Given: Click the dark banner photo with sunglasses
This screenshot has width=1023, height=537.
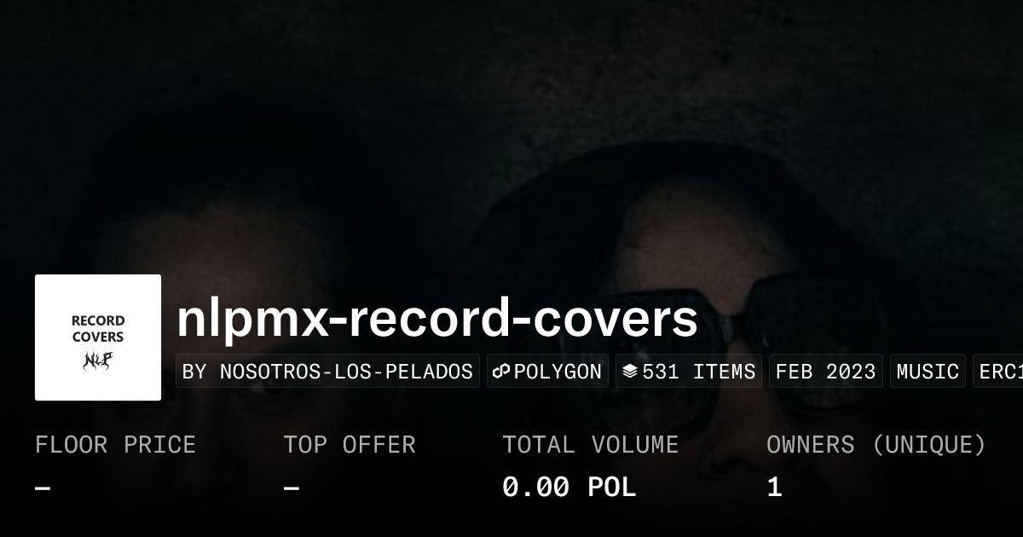Looking at the screenshot, I should coord(511,136).
